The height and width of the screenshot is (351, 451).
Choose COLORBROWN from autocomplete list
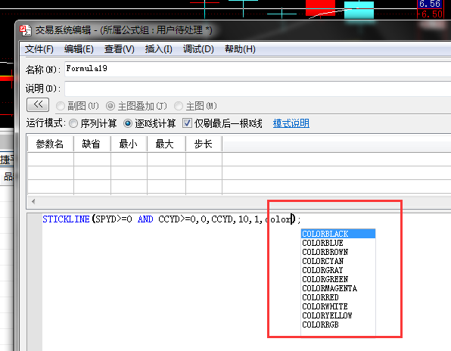pyautogui.click(x=338, y=252)
